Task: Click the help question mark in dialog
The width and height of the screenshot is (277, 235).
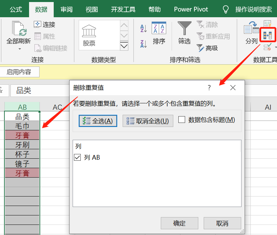Action: pyautogui.click(x=209, y=87)
